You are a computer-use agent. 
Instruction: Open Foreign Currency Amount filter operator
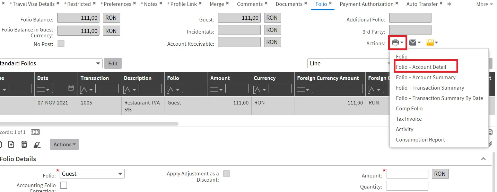[303, 90]
